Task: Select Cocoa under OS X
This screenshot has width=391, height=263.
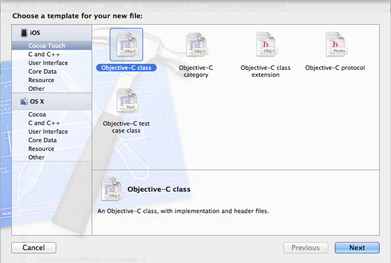Action: coord(51,114)
